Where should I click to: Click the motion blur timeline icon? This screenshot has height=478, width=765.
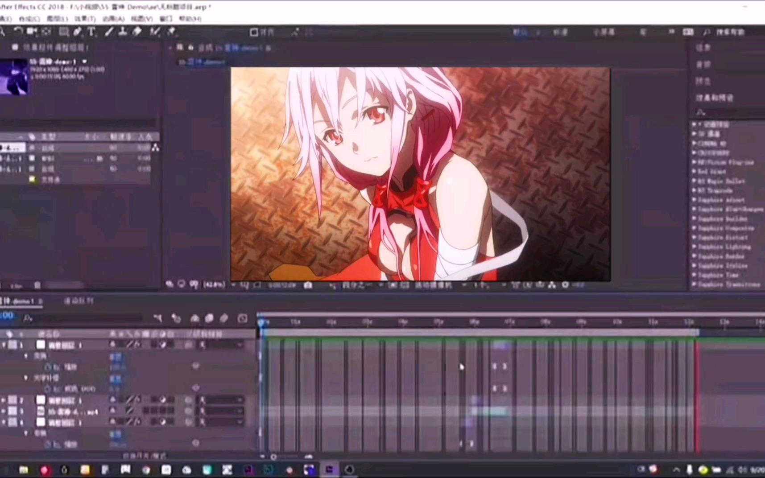[224, 318]
